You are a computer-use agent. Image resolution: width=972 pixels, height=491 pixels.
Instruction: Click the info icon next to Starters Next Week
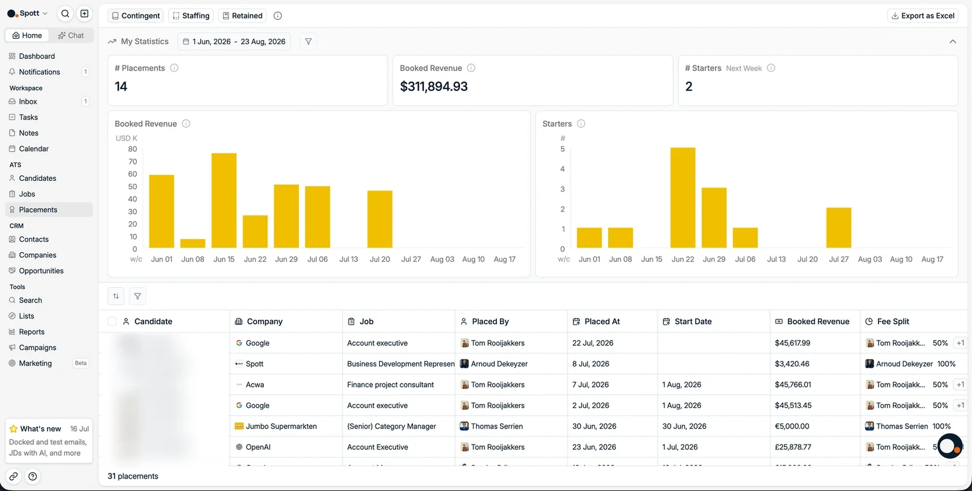click(x=771, y=68)
